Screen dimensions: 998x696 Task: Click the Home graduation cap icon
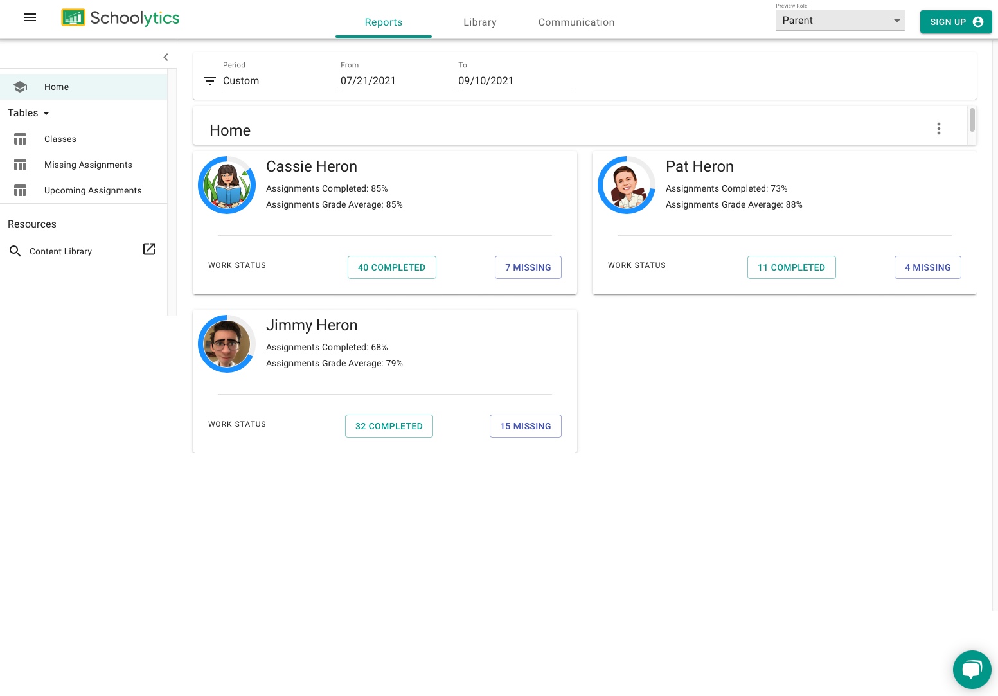[x=20, y=87]
